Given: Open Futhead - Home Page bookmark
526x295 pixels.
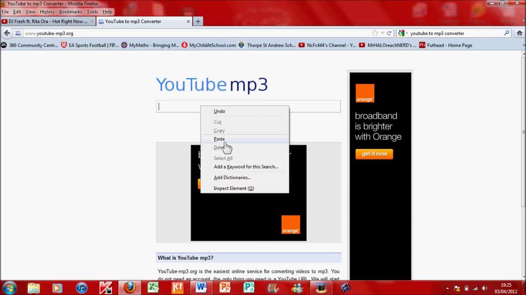Looking at the screenshot, I should pos(445,45).
